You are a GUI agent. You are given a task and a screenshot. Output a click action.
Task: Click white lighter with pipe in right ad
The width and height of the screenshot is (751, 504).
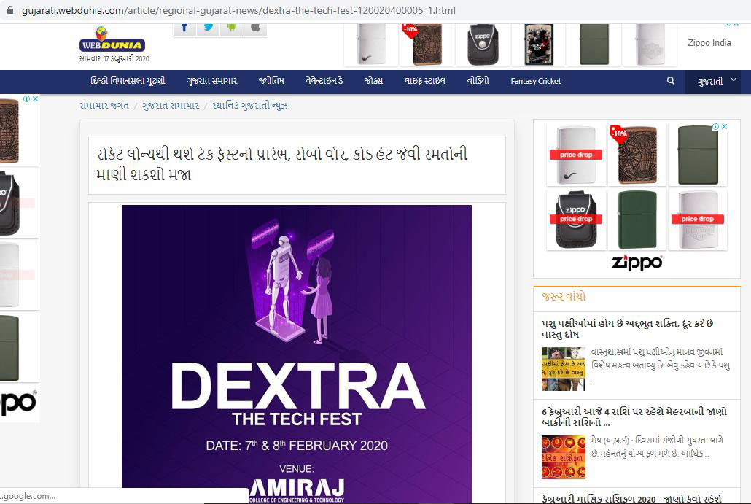pos(576,155)
